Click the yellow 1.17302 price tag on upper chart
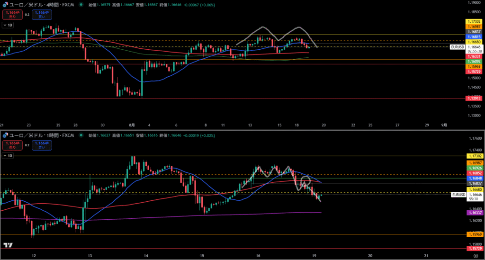The image size is (485, 260). (474, 22)
